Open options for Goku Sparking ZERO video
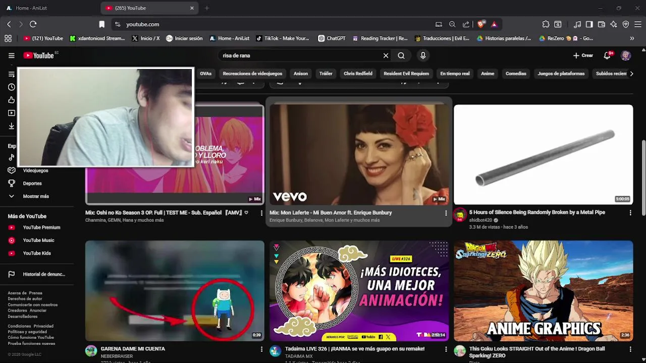 630,349
